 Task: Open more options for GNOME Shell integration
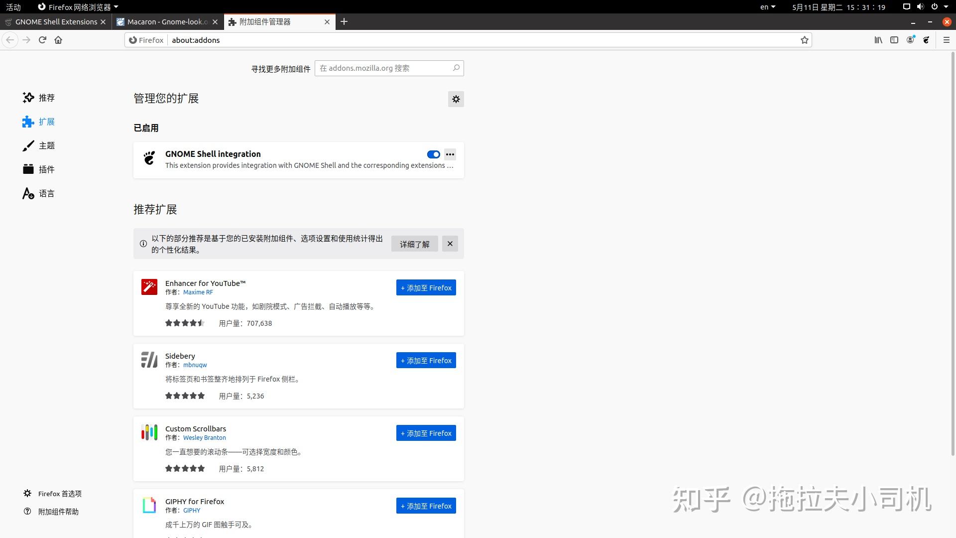click(450, 154)
